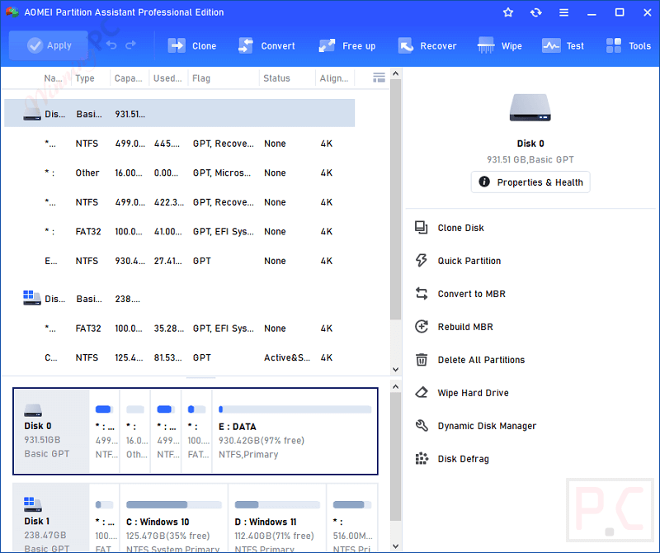Image resolution: width=660 pixels, height=553 pixels.
Task: Open the column view options icon
Action: tap(379, 77)
